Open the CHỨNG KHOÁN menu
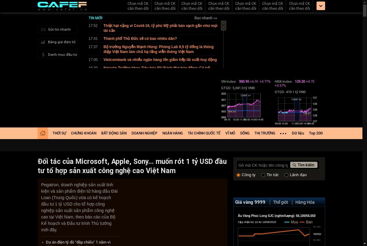 click(x=83, y=133)
